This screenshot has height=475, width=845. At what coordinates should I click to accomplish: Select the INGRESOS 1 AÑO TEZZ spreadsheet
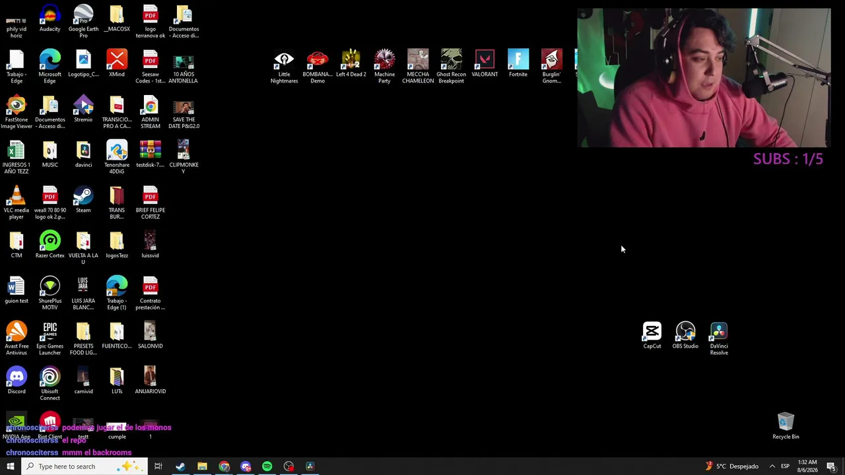point(17,158)
